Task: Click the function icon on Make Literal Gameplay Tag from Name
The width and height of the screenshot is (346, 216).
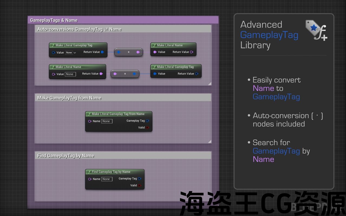Action: pos(89,114)
